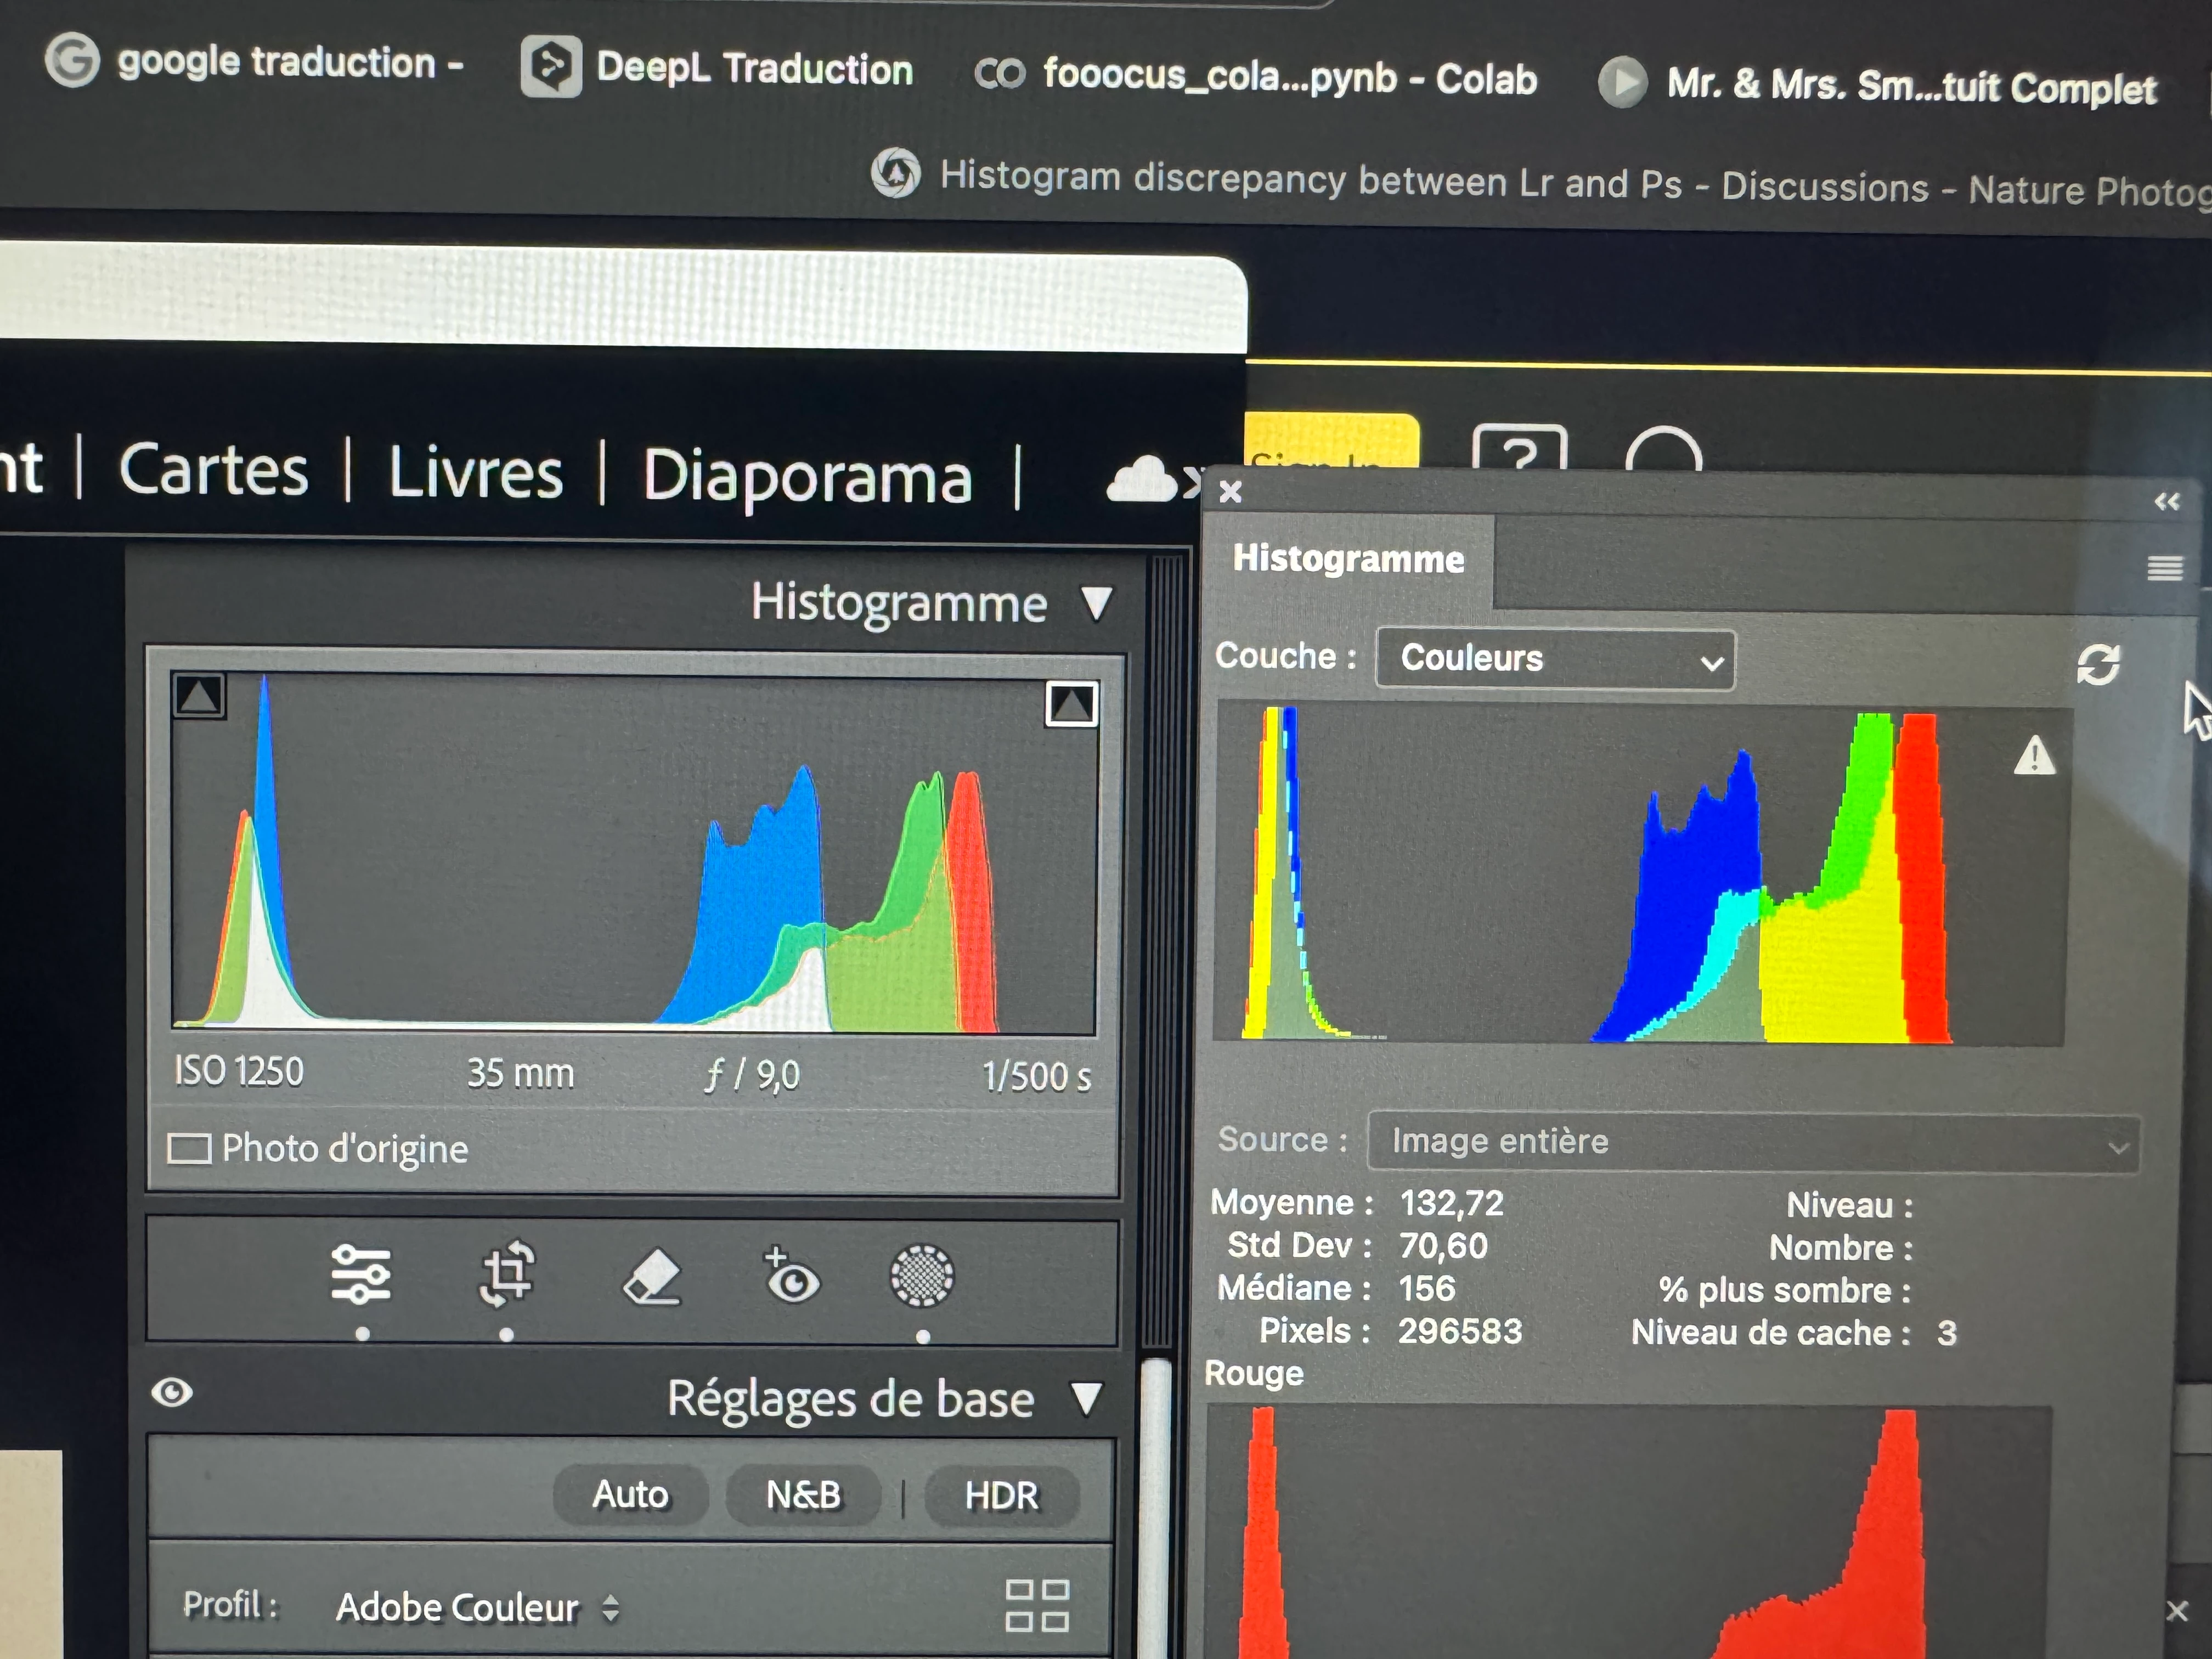Click the cached data warning triangle
The height and width of the screenshot is (1659, 2212).
[x=2034, y=756]
